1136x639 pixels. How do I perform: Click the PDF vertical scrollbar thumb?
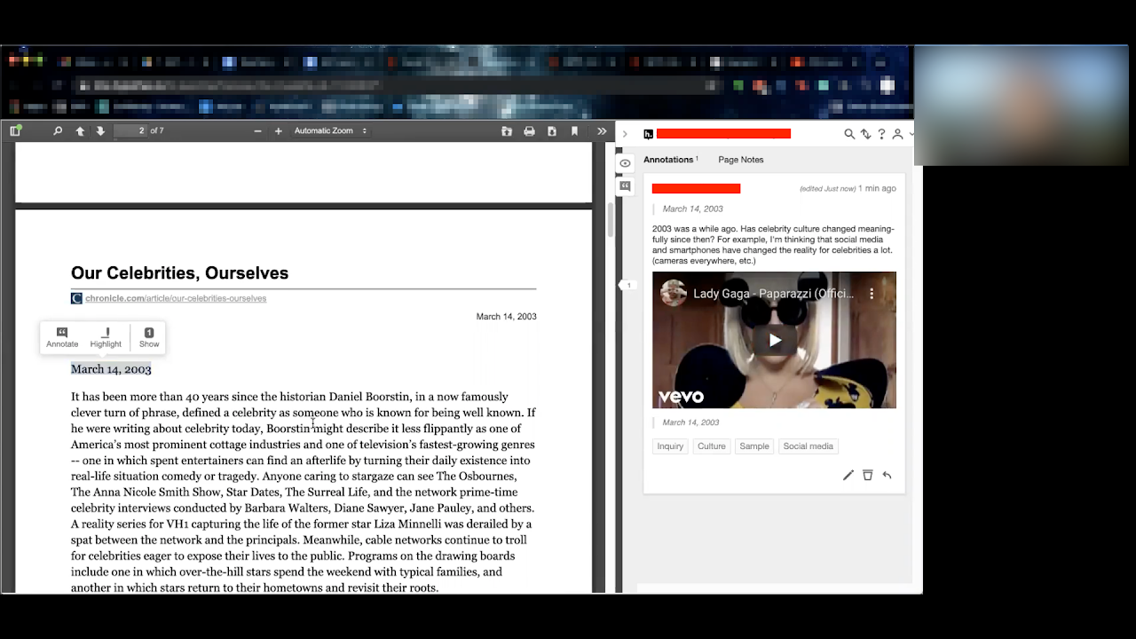[610, 219]
